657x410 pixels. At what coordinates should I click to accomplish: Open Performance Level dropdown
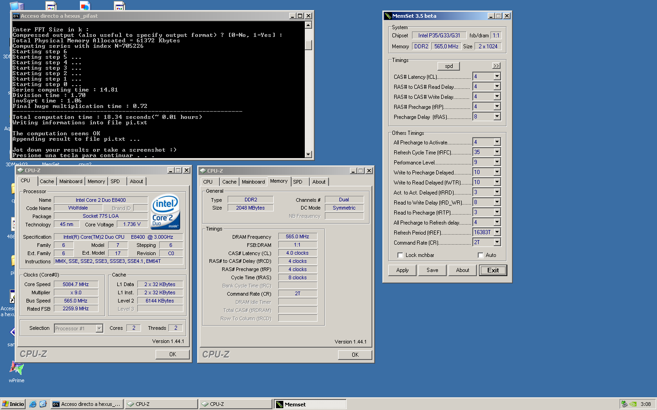(497, 162)
